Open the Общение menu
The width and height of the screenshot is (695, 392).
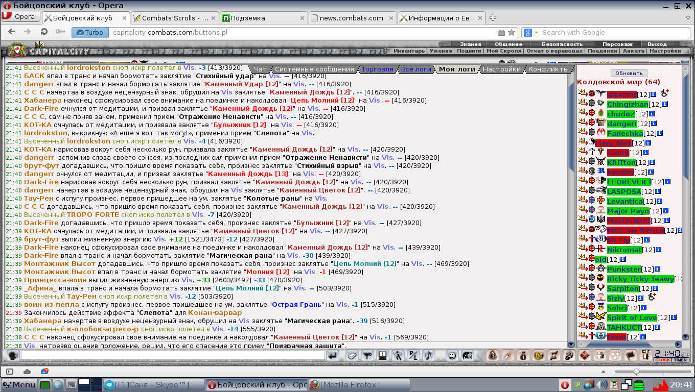click(x=508, y=44)
